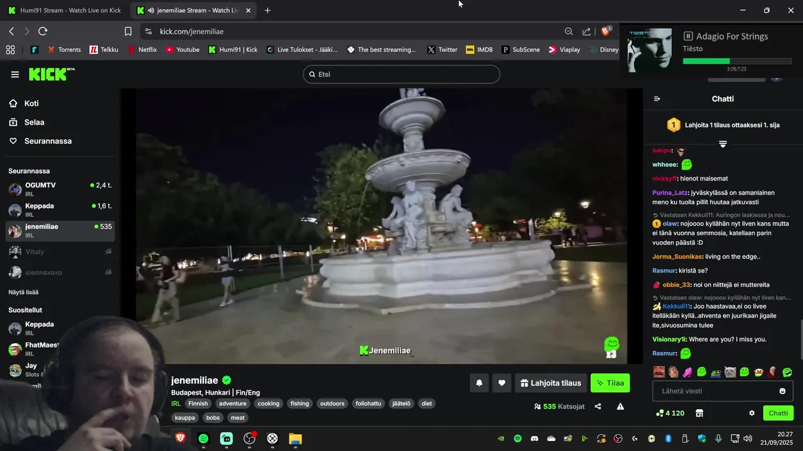
Task: Click the meat tag
Action: pos(238,417)
